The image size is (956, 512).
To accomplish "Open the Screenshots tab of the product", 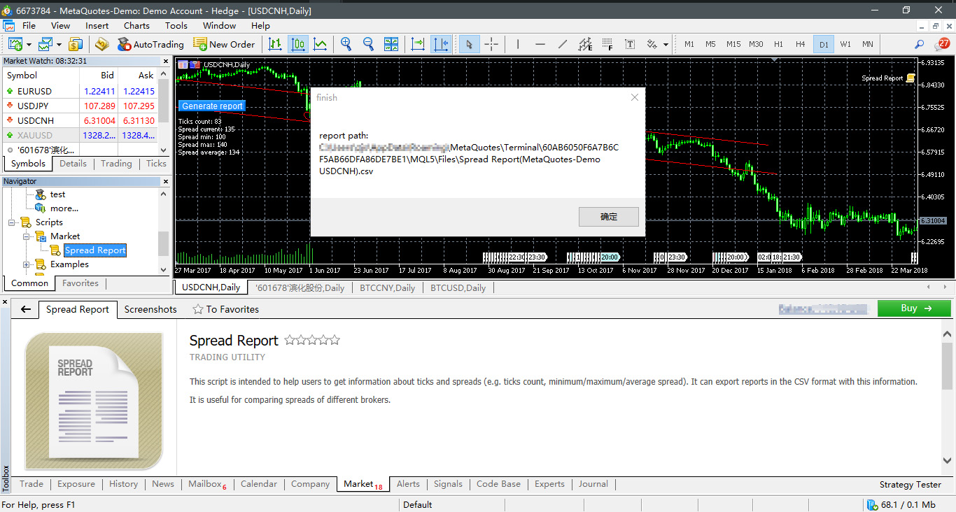I will pos(150,309).
